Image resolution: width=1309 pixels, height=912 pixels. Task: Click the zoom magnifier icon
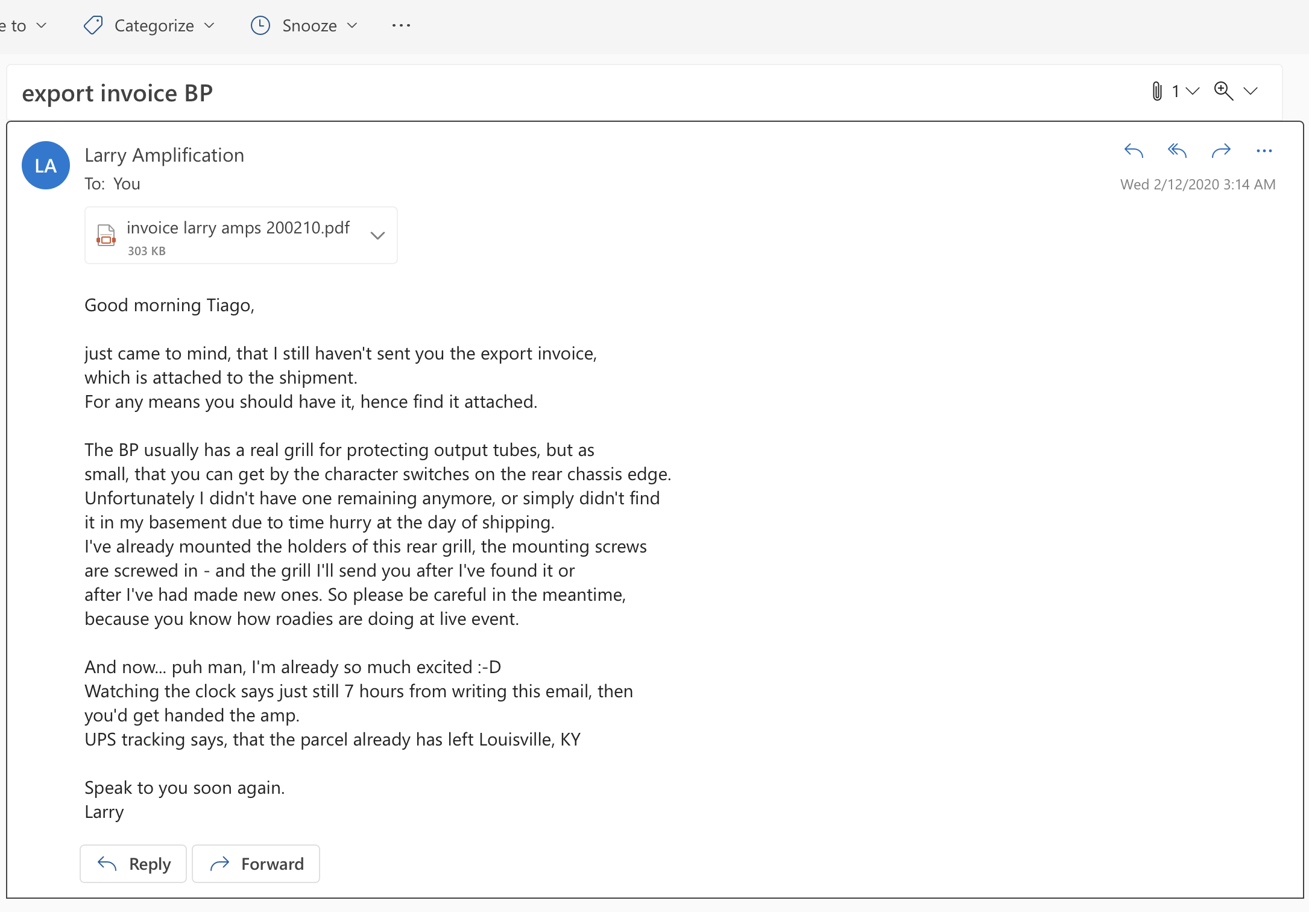pyautogui.click(x=1223, y=91)
